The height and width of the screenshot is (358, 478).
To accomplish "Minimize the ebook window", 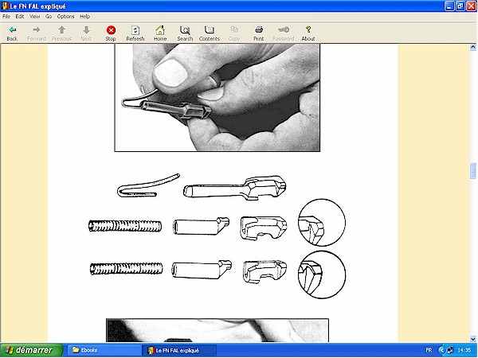I will click(449, 6).
